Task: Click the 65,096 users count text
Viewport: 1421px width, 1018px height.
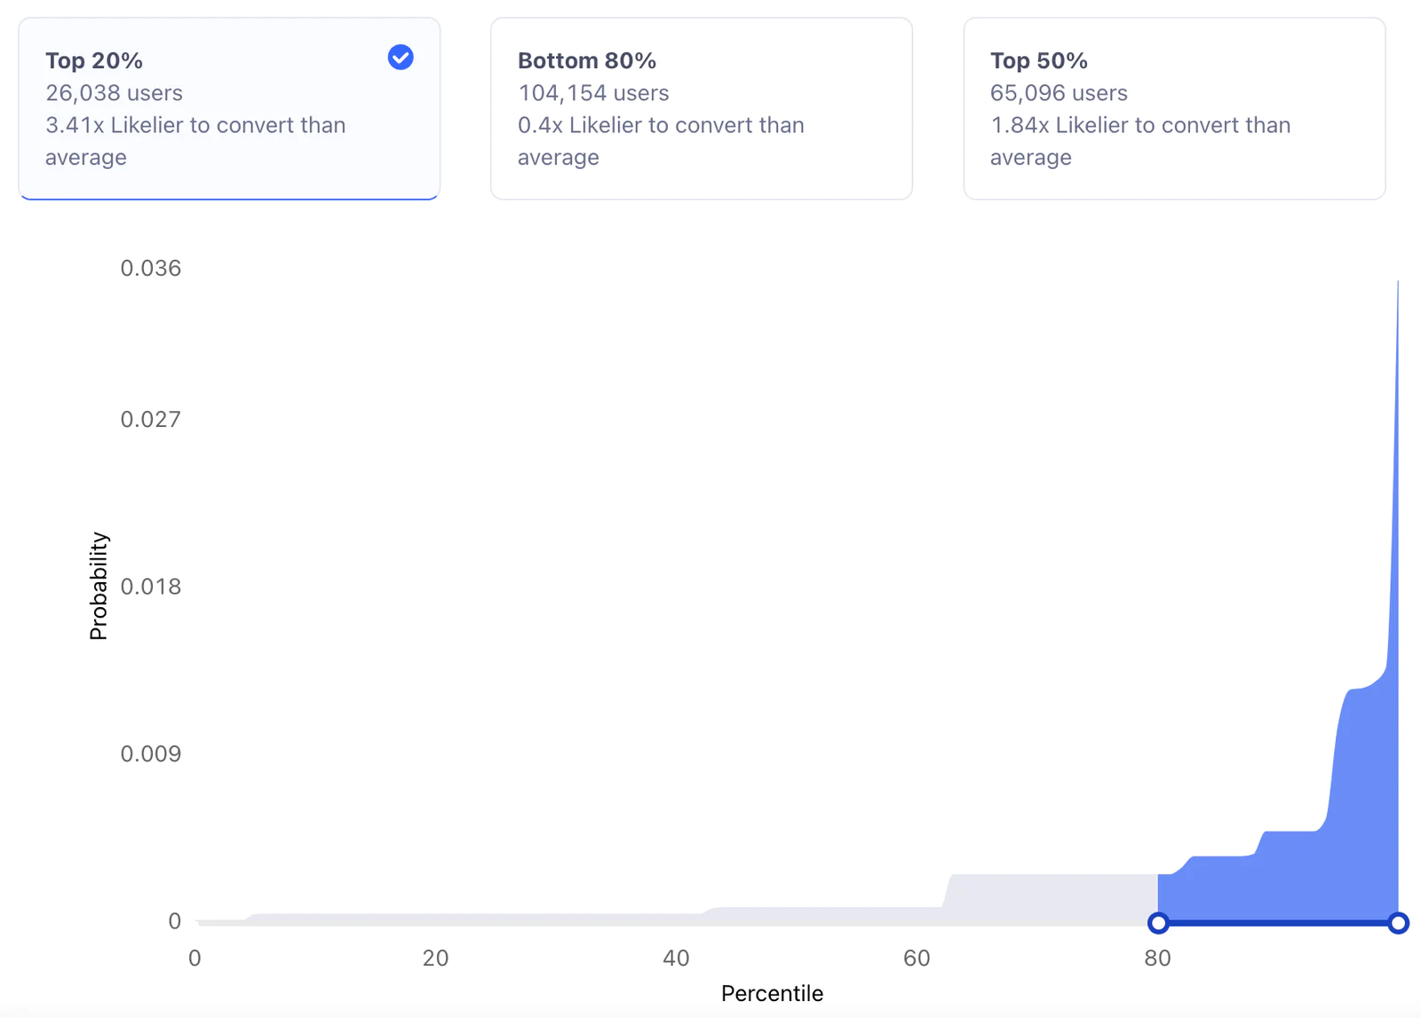Action: pos(1059,93)
